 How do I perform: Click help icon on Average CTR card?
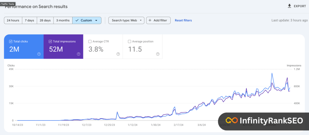click(x=118, y=54)
